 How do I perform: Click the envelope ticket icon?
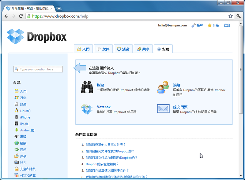[x=163, y=109]
